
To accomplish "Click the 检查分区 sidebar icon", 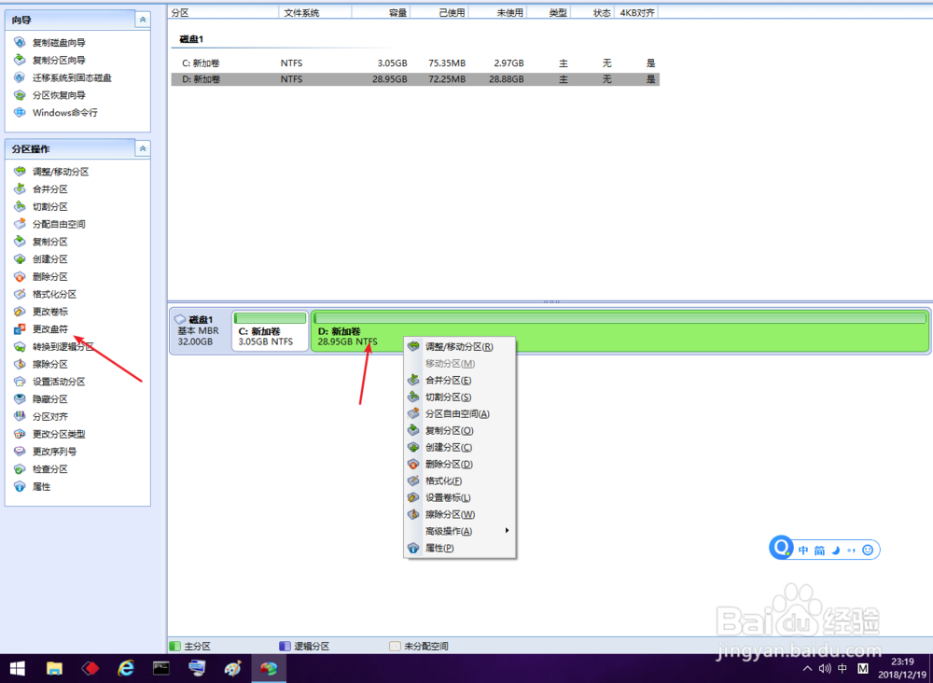I will coord(20,468).
